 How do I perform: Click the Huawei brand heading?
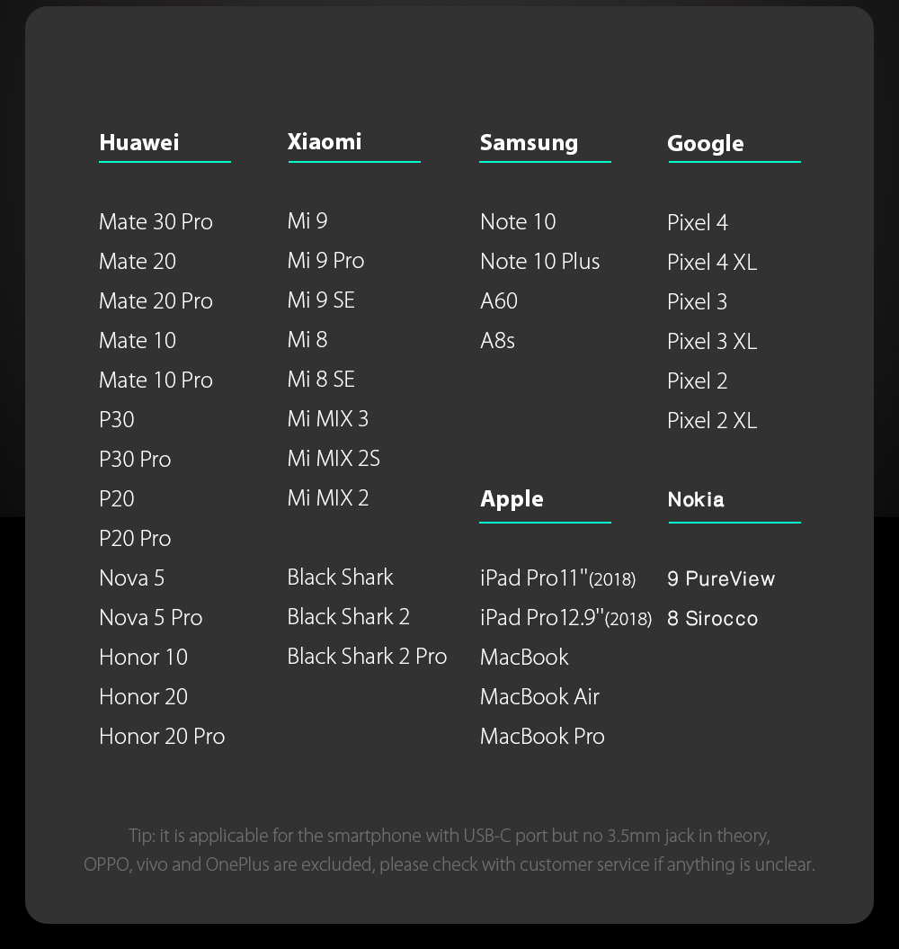click(x=139, y=143)
